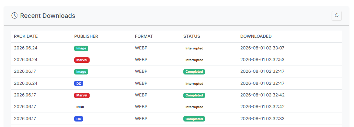Click Interrupted status in the 02:33:07 row
Screen dimensions: 354x127
[x=194, y=48]
